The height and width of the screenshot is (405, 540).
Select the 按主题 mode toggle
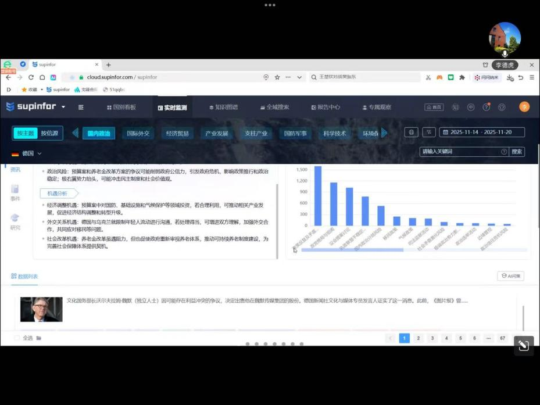click(26, 133)
